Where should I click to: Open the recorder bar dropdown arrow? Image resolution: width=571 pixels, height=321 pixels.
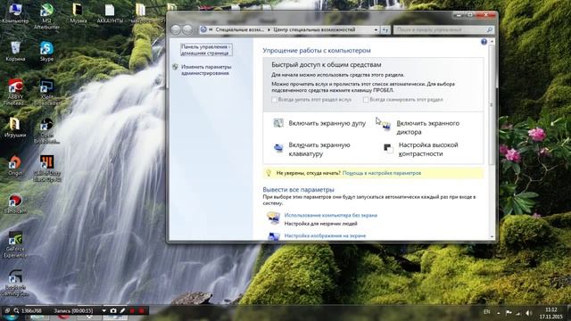(x=103, y=310)
